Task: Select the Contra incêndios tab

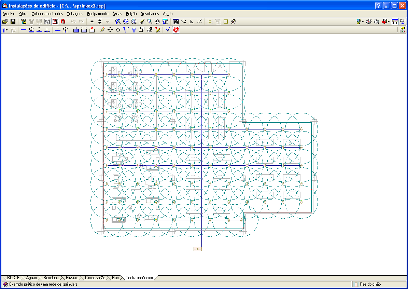Action: (139, 278)
